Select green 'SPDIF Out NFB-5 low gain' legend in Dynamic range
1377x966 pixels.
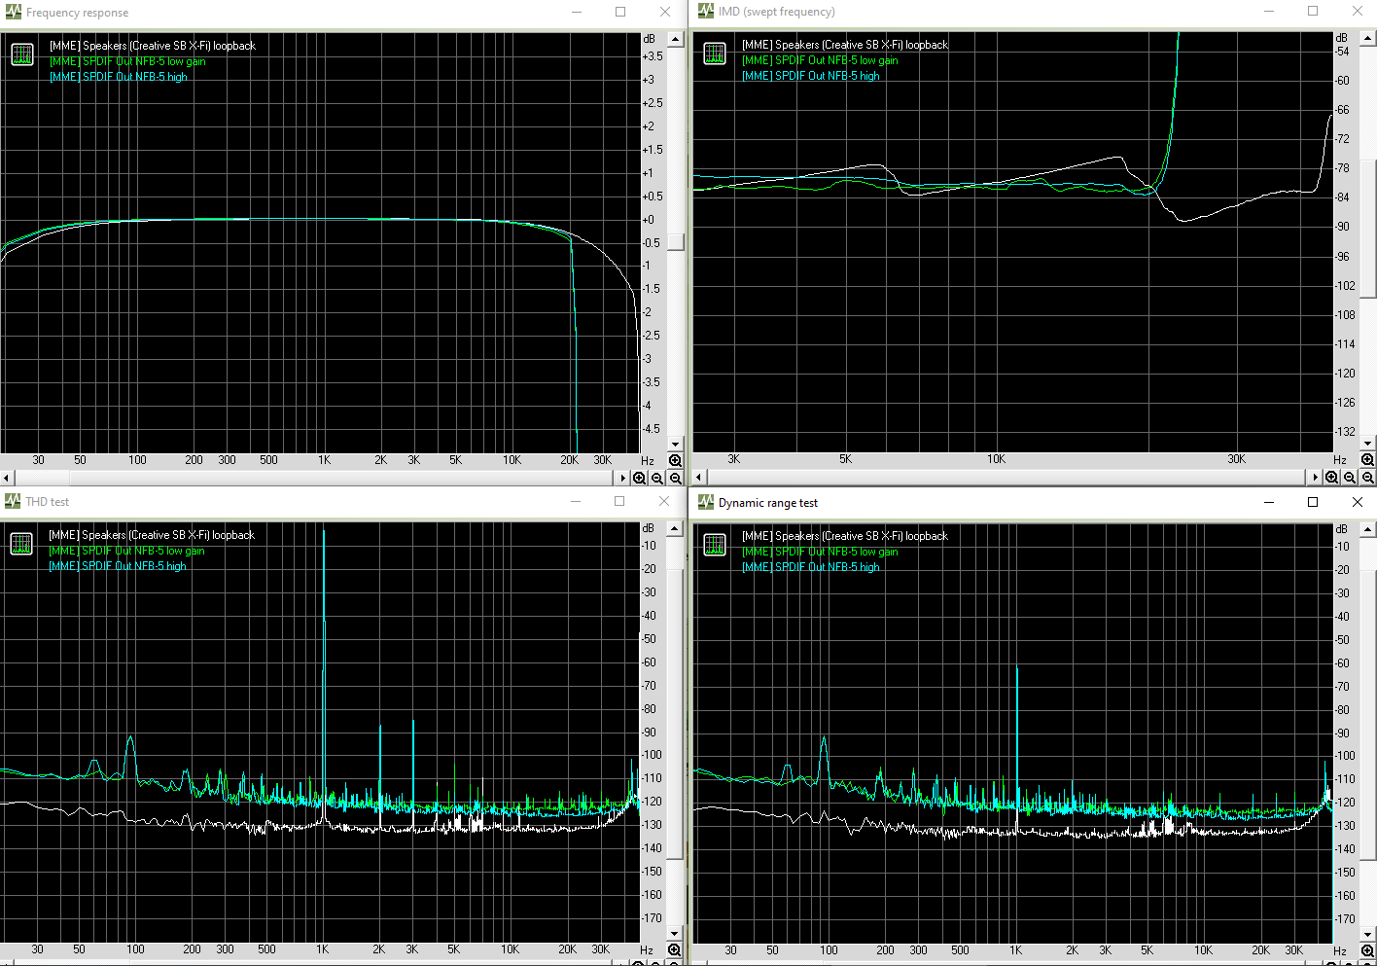tap(820, 552)
